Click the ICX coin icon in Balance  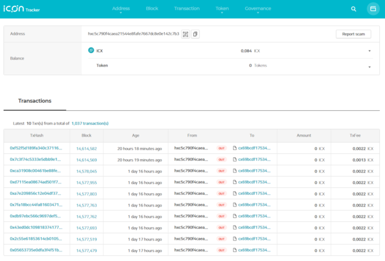[91, 50]
